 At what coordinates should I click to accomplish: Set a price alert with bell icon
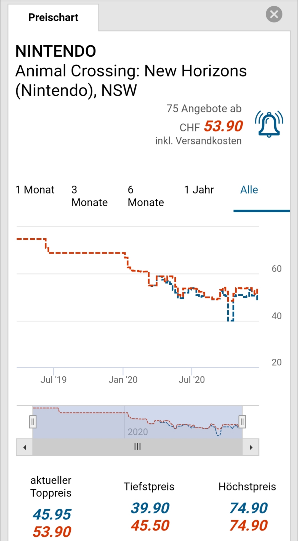(x=269, y=124)
